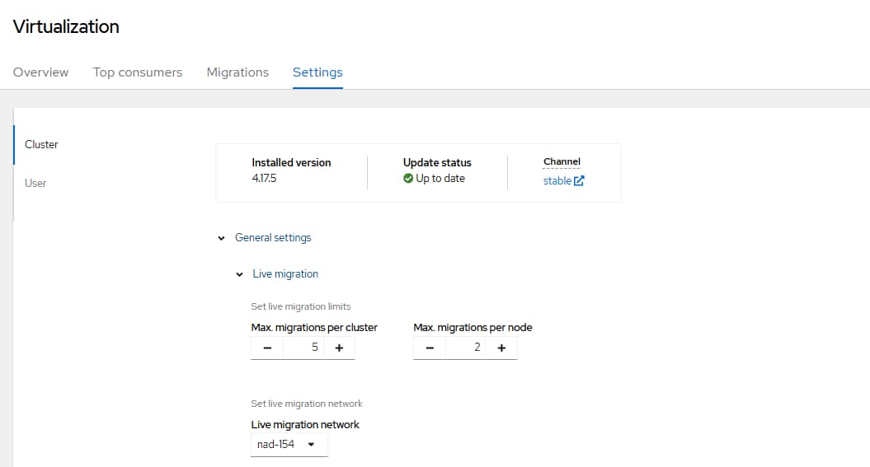This screenshot has width=870, height=467.
Task: Decrease max migrations per cluster
Action: click(267, 348)
